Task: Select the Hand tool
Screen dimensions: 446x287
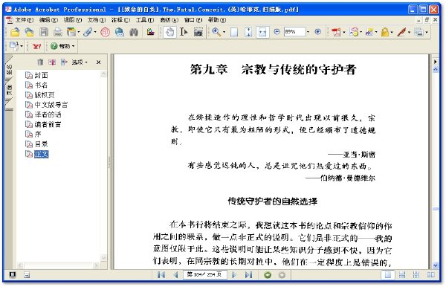Action: pyautogui.click(x=169, y=32)
